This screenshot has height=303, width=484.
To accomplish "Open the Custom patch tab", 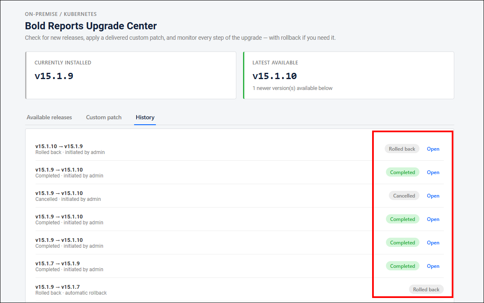I will 104,118.
